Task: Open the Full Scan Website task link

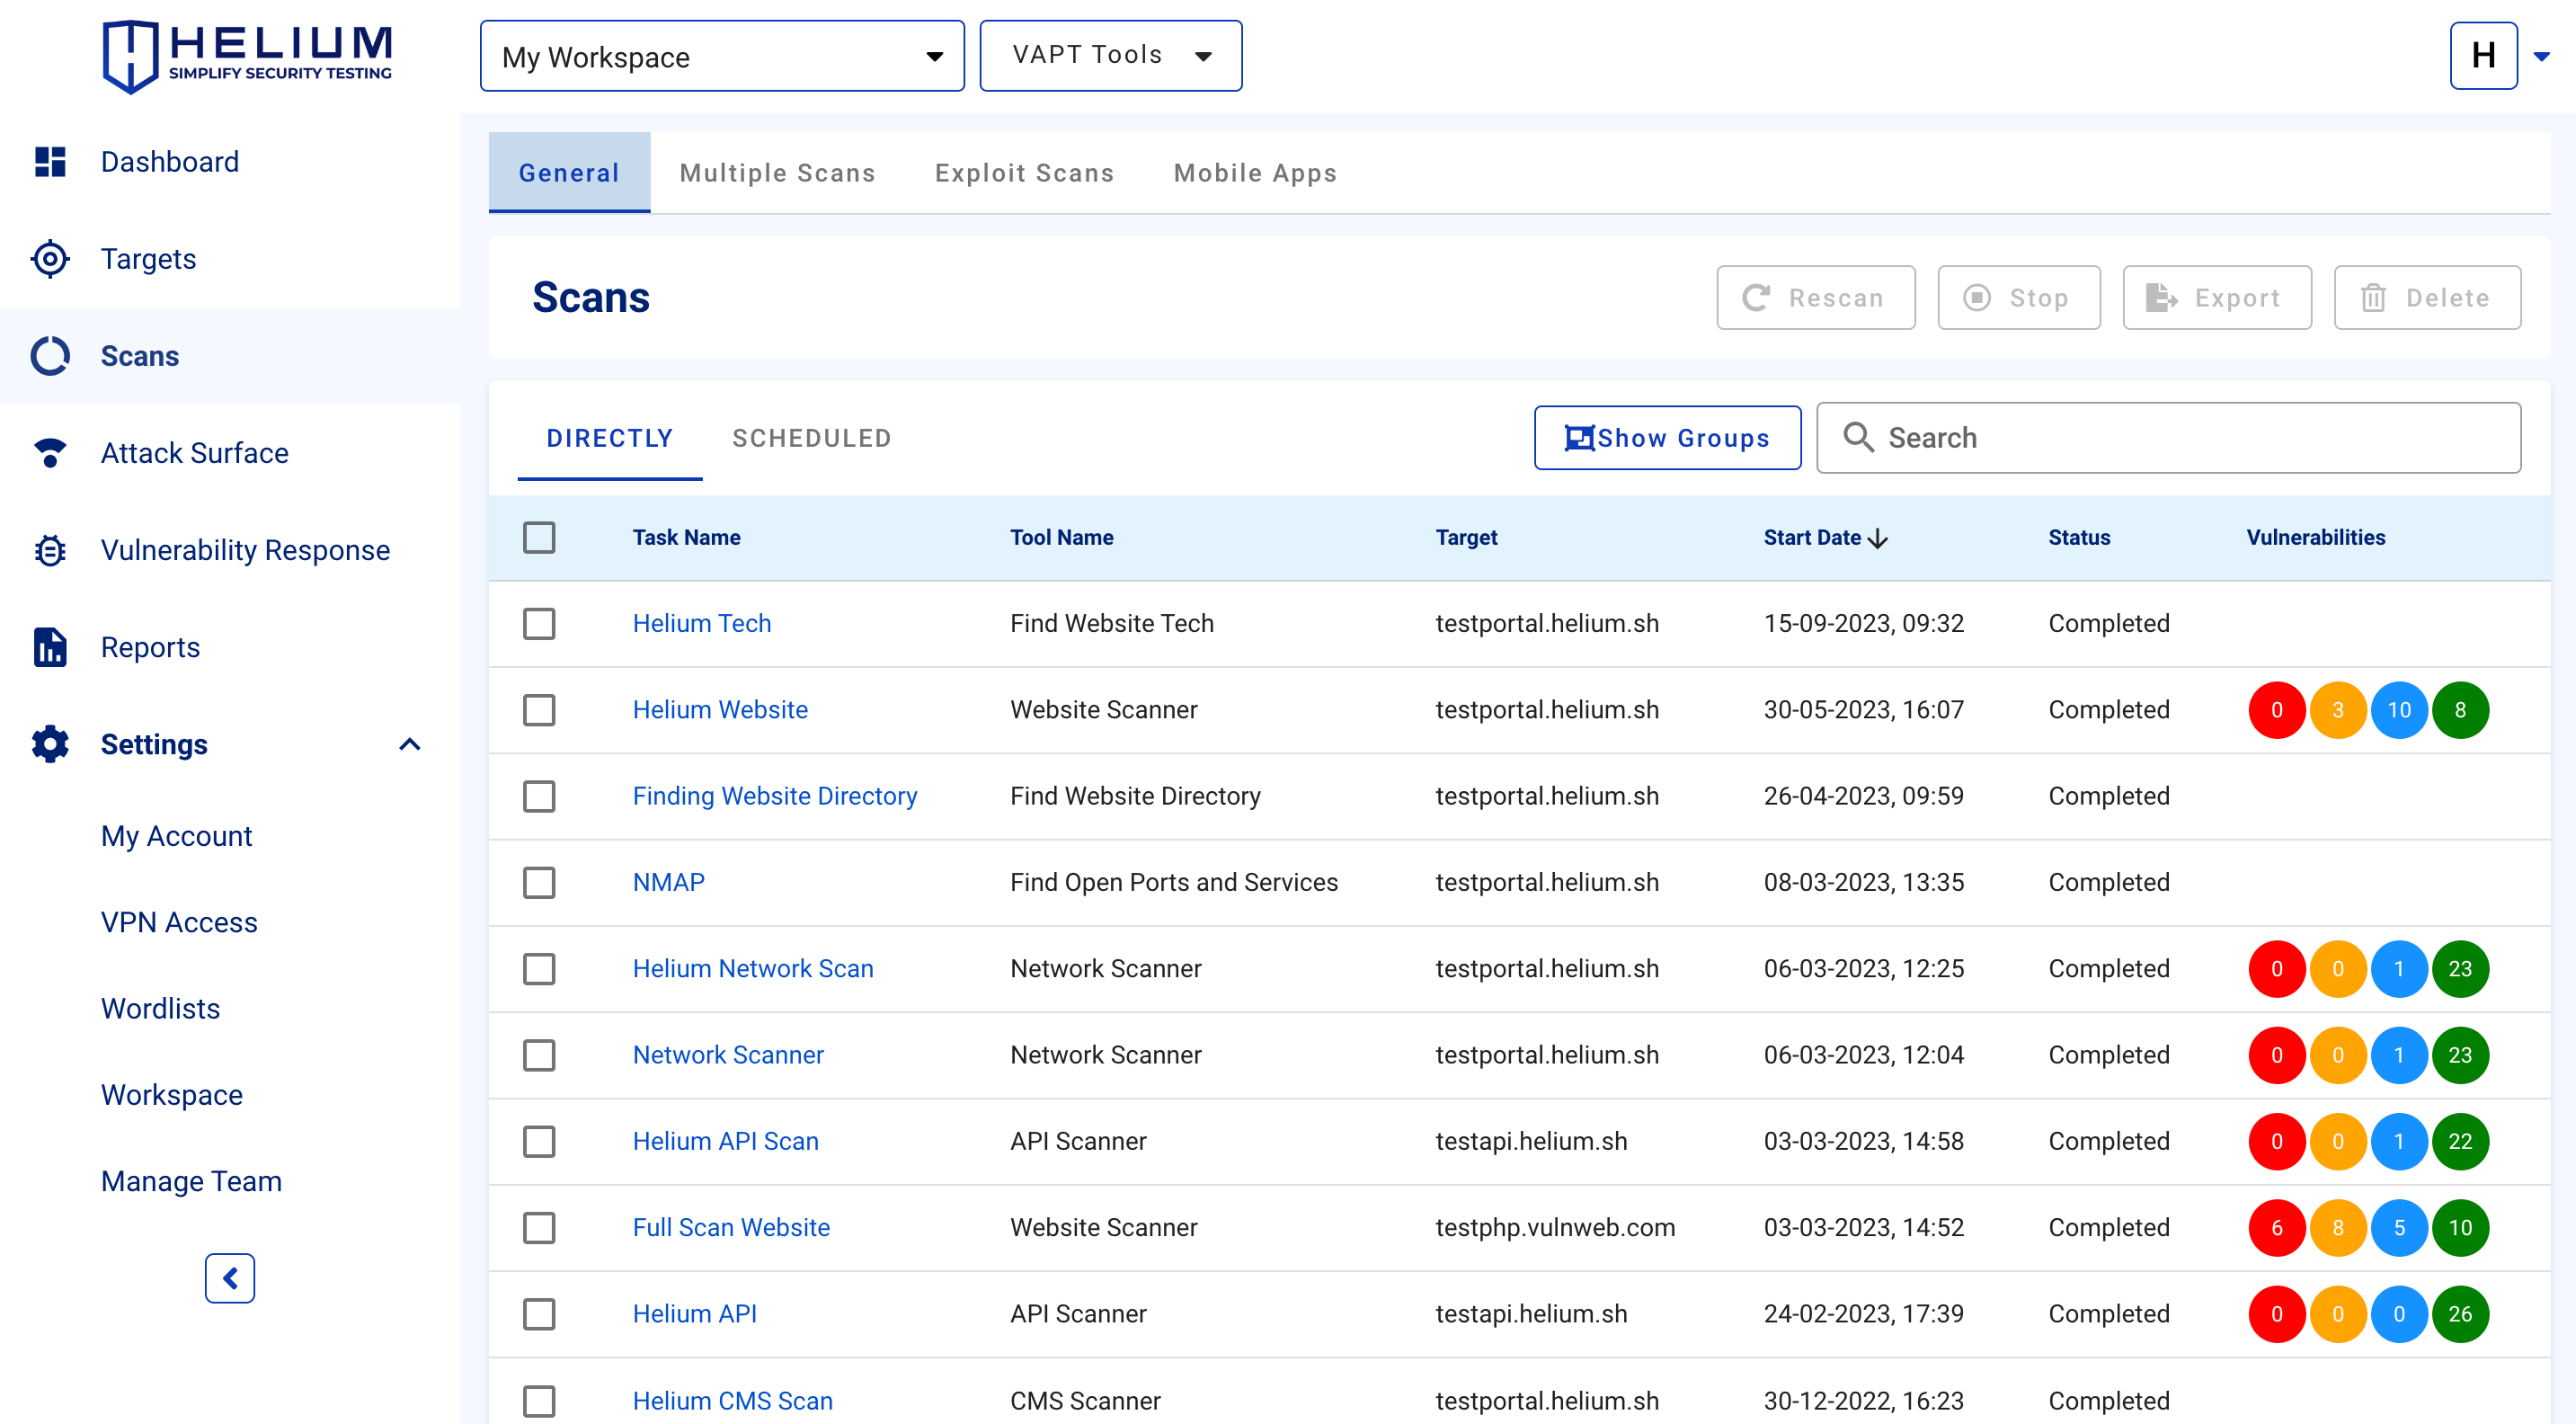Action: [731, 1226]
